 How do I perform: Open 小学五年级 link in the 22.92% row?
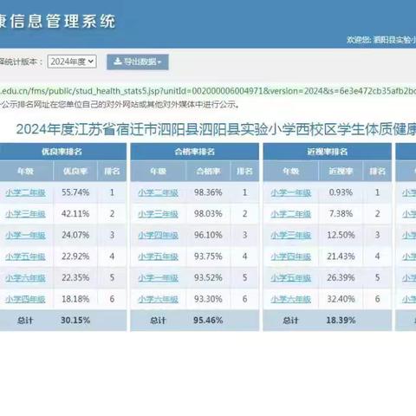(x=25, y=257)
